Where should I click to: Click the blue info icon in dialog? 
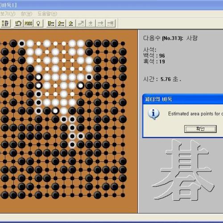153,114
